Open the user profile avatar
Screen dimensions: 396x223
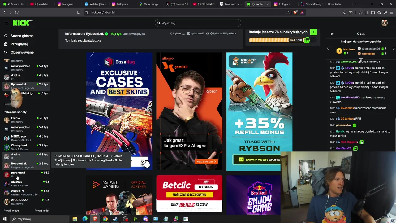384,23
